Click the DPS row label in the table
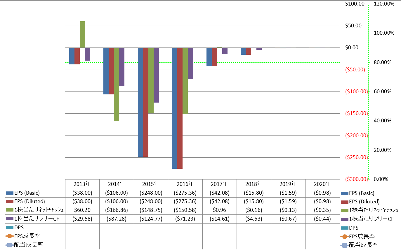401x250 pixels. click(19, 228)
